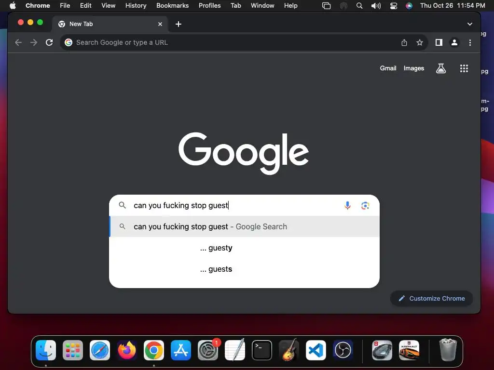Go forward with the forward arrow
Screen dimensions: 494x370
[34, 42]
